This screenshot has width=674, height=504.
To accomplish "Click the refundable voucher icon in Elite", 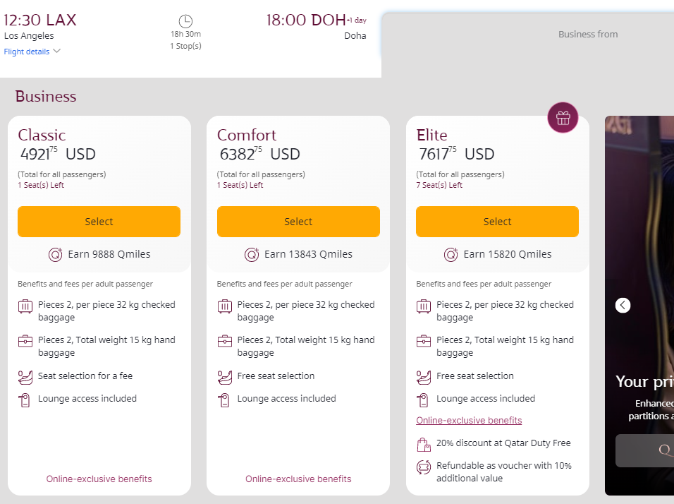I will pos(424,467).
